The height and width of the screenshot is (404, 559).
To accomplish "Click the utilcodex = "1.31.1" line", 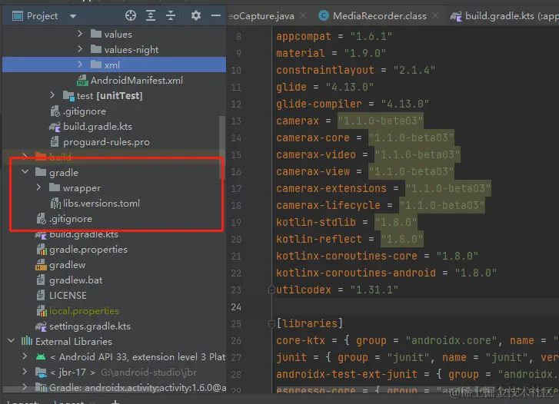I will 337,290.
